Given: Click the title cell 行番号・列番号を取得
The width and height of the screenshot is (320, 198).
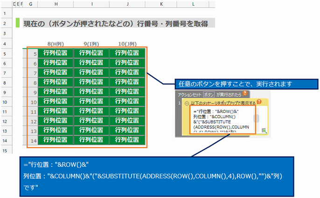Looking at the screenshot, I should point(116,23).
